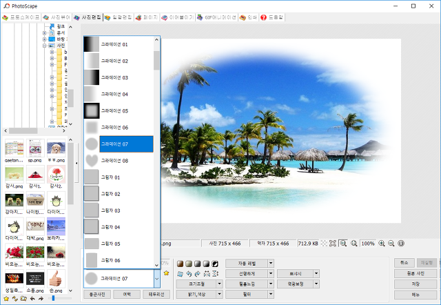Collapse the frame selector combo box arrow

tap(157, 279)
